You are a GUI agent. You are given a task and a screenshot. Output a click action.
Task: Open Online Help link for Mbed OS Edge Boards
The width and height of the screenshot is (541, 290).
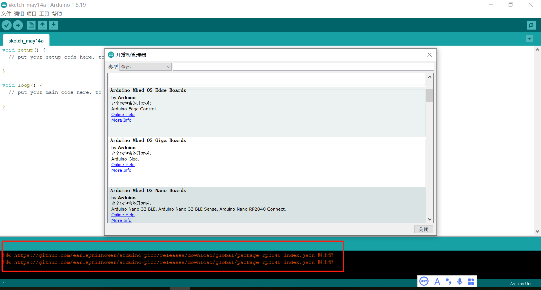123,115
